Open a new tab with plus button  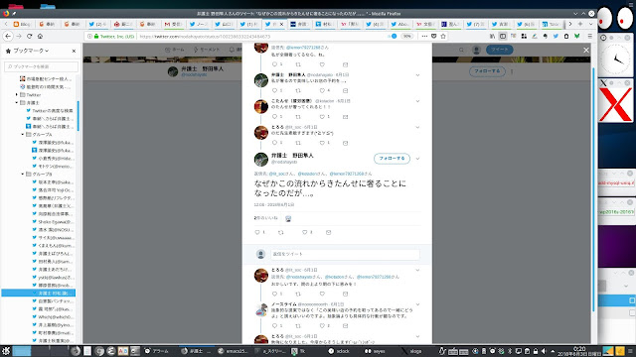580,24
